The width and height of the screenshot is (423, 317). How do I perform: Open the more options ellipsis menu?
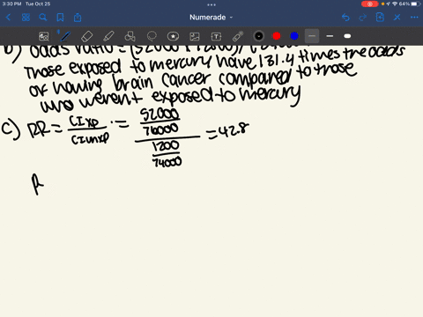[414, 18]
